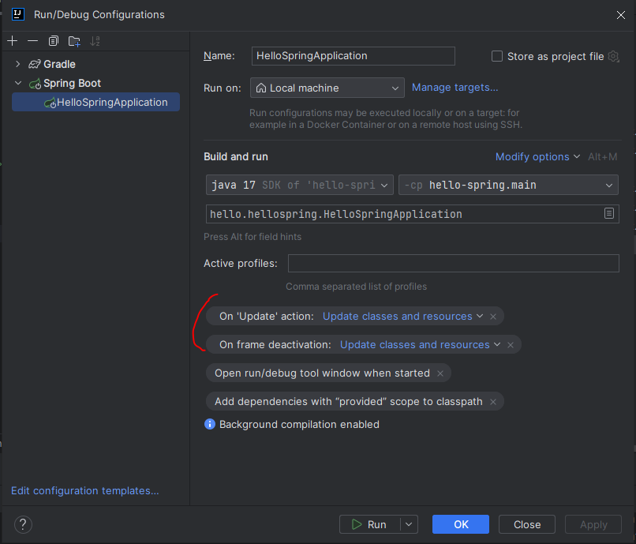Viewport: 636px width, 544px height.
Task: Click the Build and run heading
Action: 236,156
